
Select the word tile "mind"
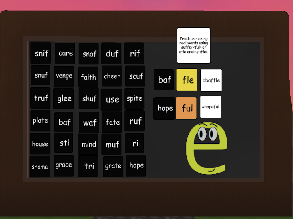(x=88, y=144)
